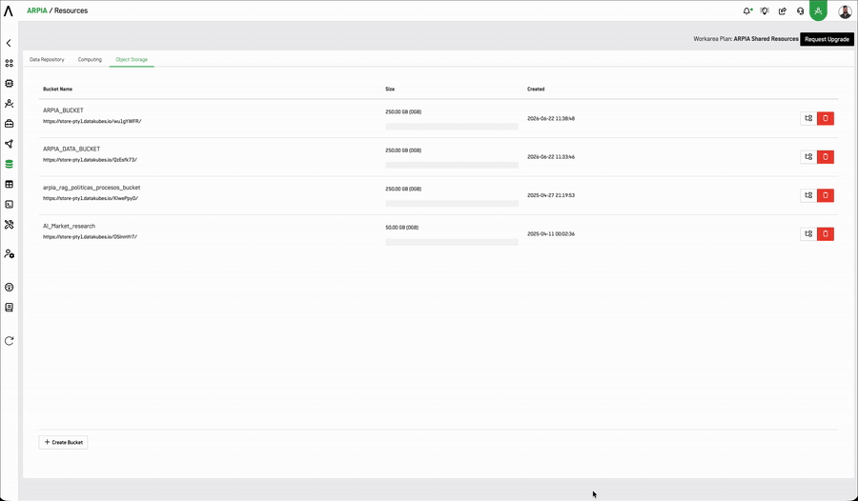Click the URL under arpia_rag_politicas_procesos_bucket
858x501 pixels.
pos(91,198)
